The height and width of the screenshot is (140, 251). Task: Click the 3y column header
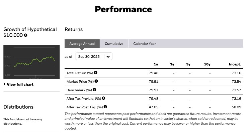point(172,64)
